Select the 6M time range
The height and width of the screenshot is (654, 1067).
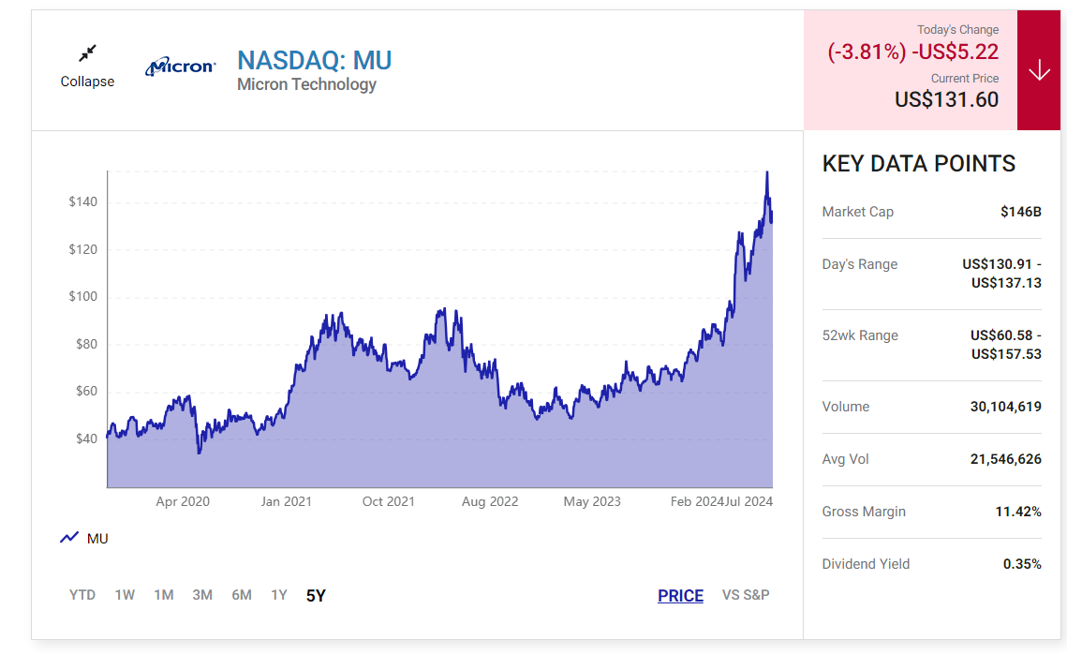242,595
